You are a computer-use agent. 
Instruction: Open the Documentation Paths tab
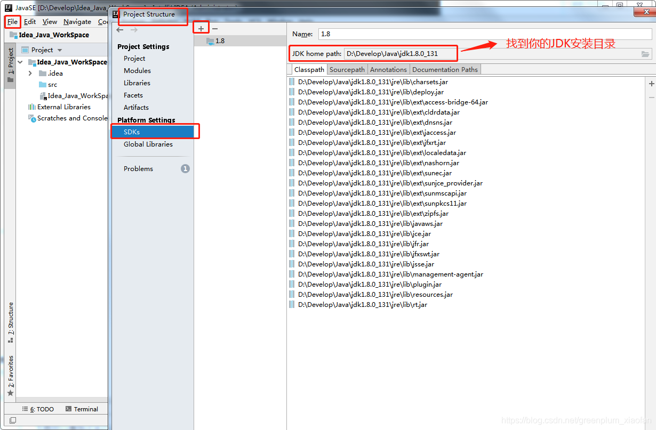click(x=445, y=70)
